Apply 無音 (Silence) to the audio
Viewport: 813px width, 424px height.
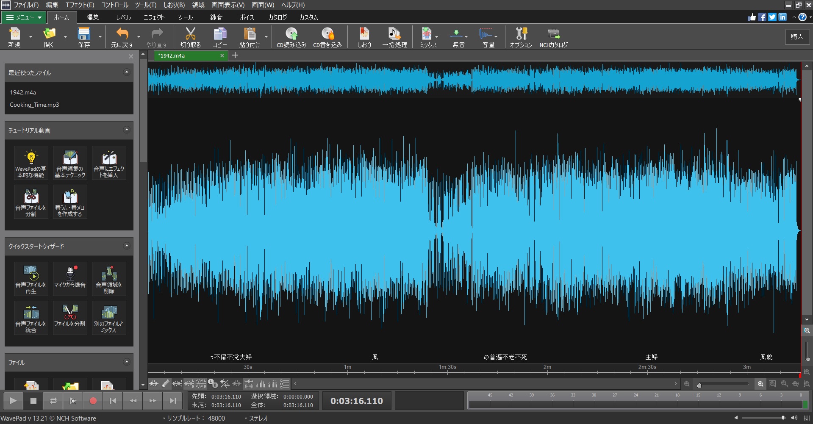[x=457, y=37]
